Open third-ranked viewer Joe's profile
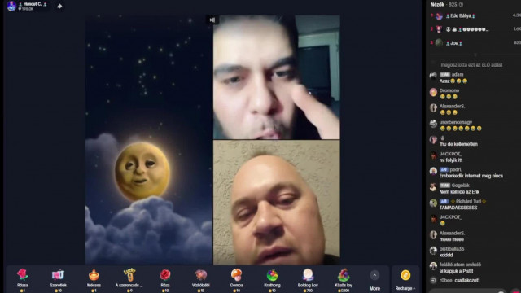This screenshot has width=521, height=293. (454, 43)
